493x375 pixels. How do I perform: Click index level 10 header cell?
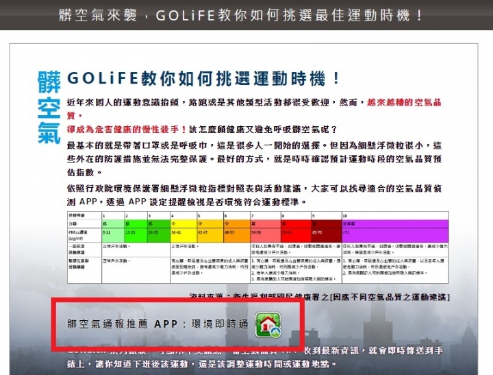click(x=395, y=216)
